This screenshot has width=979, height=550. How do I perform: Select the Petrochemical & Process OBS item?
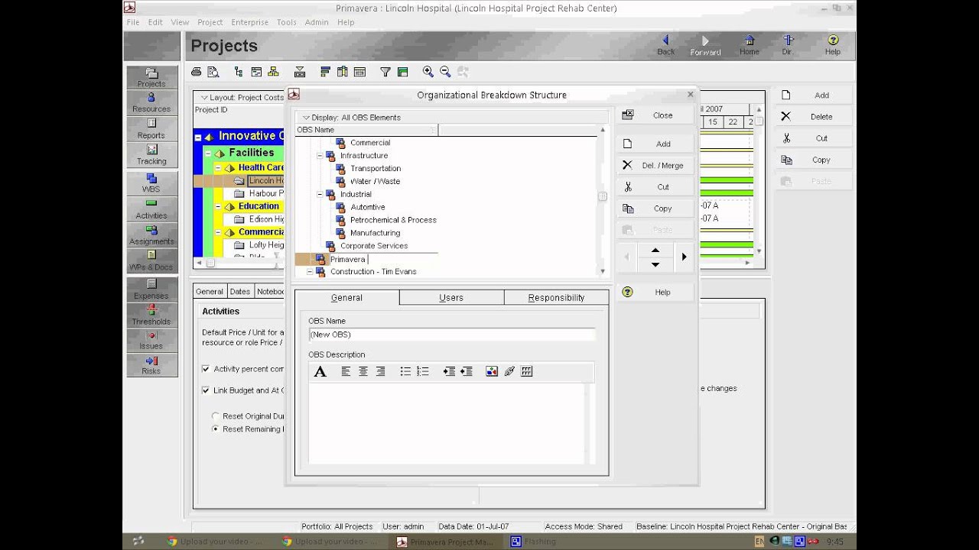tap(393, 220)
